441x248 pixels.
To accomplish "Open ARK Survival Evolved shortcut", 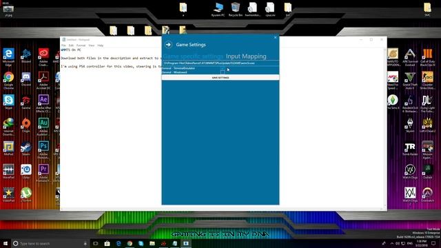I will pos(410,57).
